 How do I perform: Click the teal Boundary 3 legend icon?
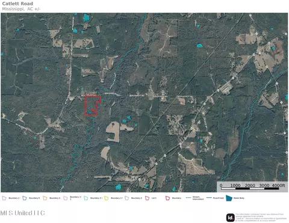point(86,198)
